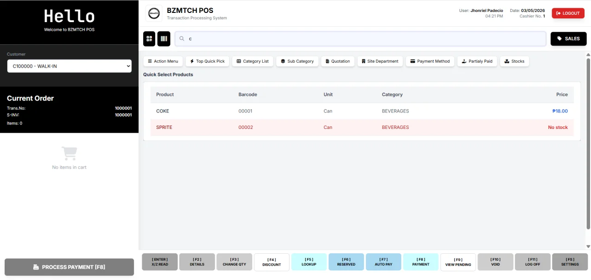The height and width of the screenshot is (280, 591).
Task: Click BEVERAGES in the SPRITE row
Action: [x=395, y=128]
